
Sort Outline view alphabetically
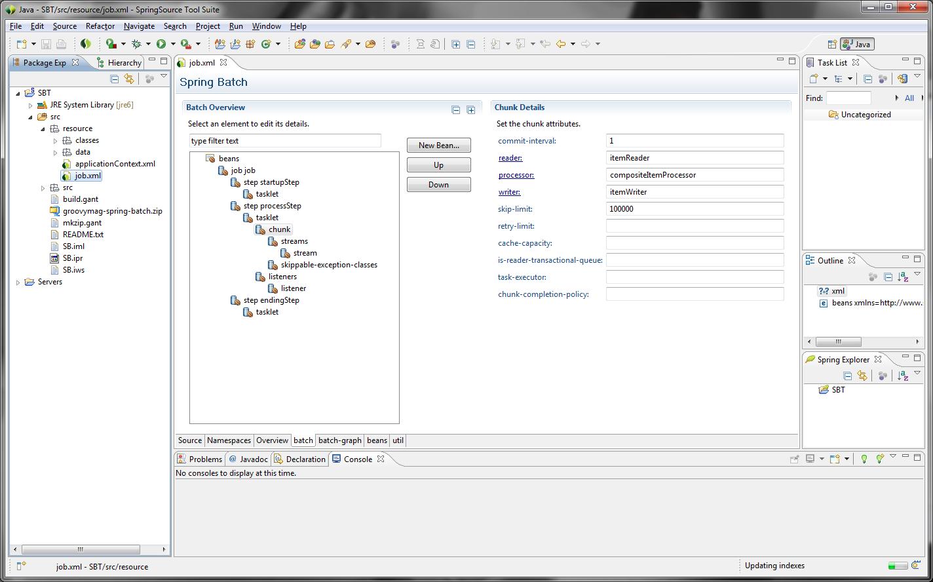pos(903,277)
